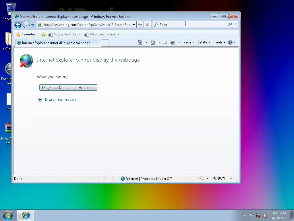This screenshot has height=221, width=294.
Task: Go back with the Back arrow button
Action: point(18,25)
